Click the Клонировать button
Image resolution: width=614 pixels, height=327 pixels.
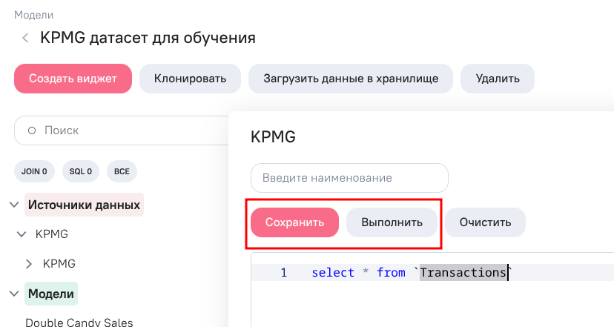(x=190, y=79)
